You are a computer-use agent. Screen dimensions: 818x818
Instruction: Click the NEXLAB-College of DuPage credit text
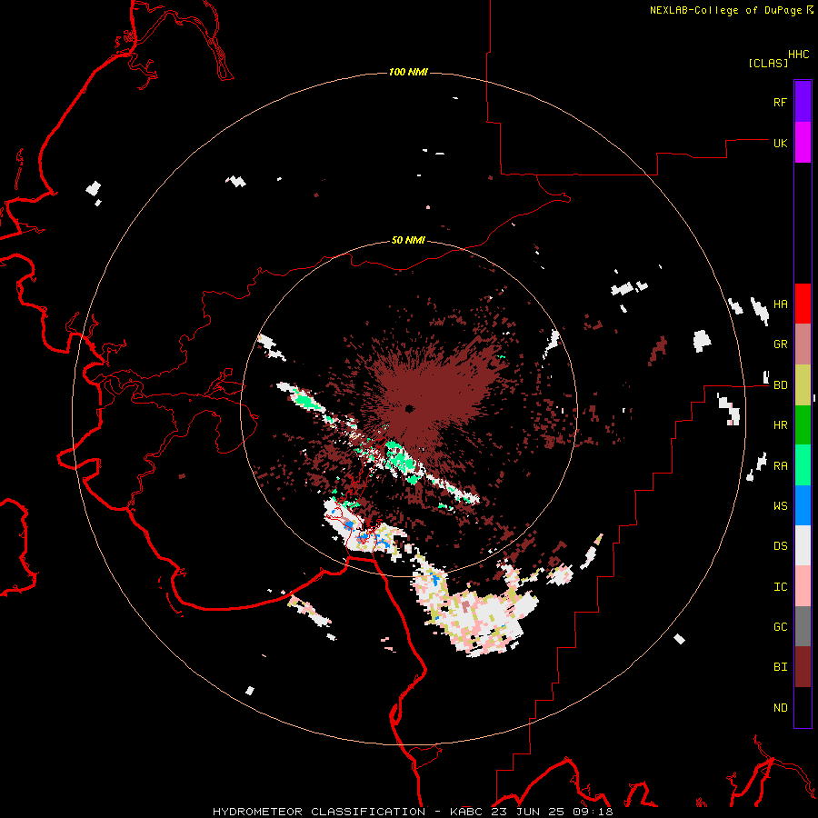(725, 10)
